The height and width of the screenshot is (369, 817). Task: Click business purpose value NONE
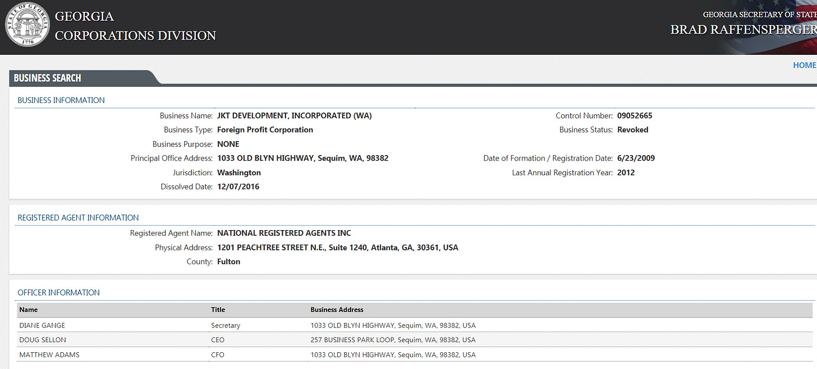click(x=228, y=144)
